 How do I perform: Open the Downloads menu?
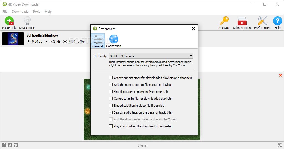pyautogui.click(x=20, y=12)
